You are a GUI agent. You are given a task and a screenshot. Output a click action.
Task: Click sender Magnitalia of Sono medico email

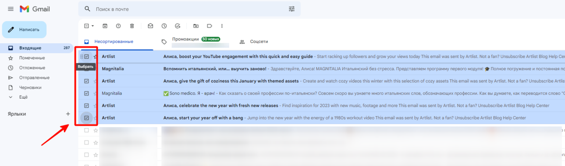tap(112, 93)
